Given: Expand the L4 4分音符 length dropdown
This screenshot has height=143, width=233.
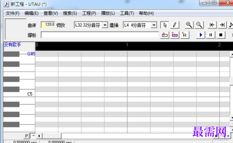Looking at the screenshot, I should click(154, 25).
